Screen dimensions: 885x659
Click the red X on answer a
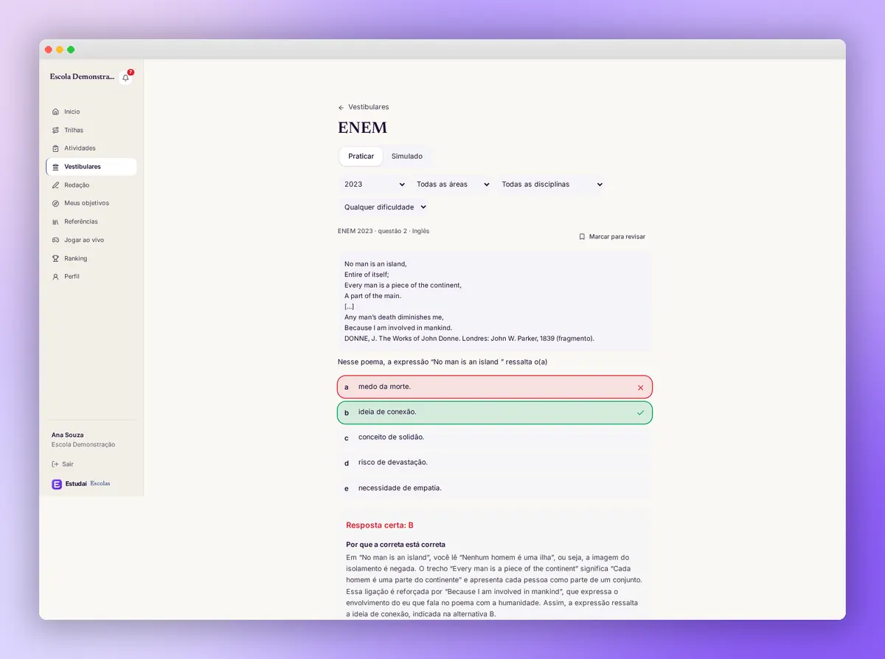coord(640,387)
